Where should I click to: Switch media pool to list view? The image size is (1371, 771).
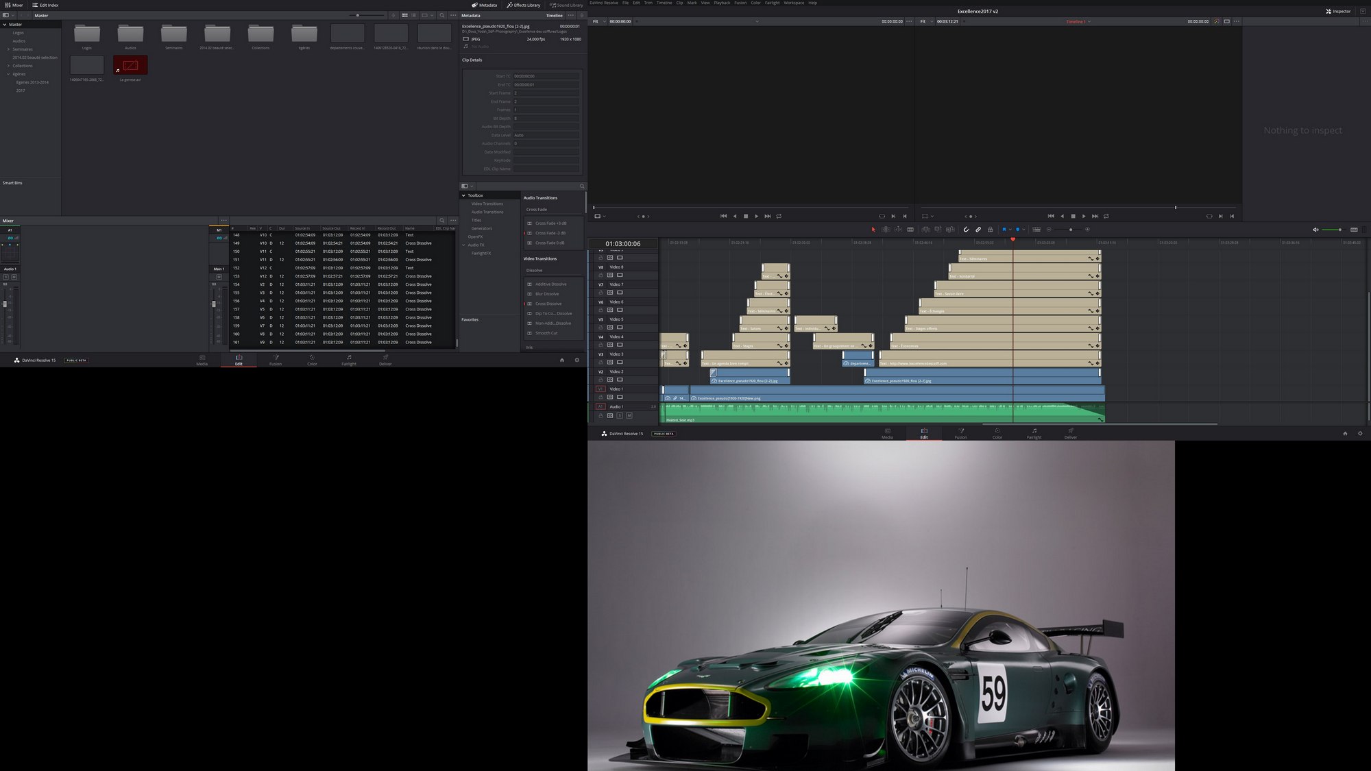pyautogui.click(x=413, y=15)
